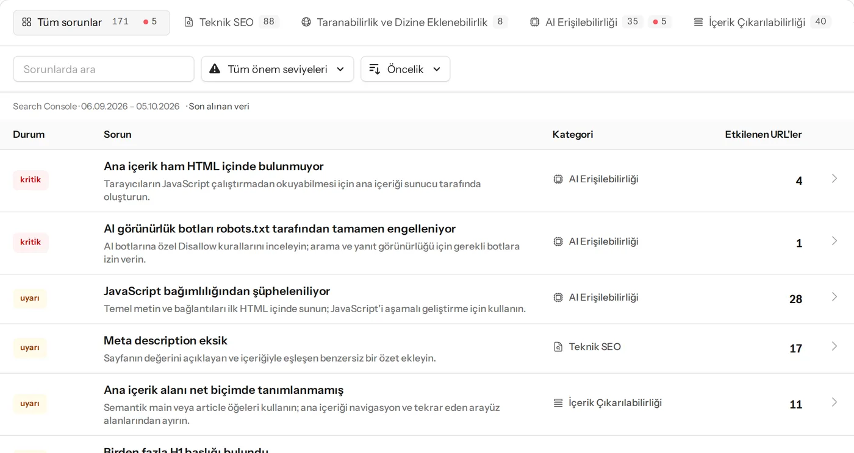This screenshot has height=453, width=854.
Task: Expand the 'Ana içerik alanı net biçimde tanımlanmamış' chevron
Action: pos(835,402)
